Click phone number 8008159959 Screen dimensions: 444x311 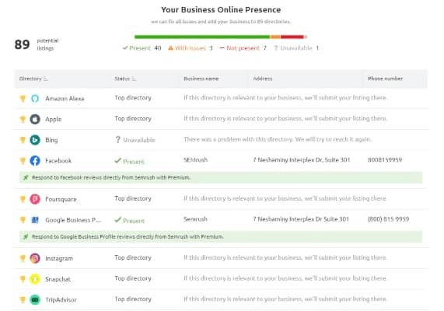click(x=385, y=159)
